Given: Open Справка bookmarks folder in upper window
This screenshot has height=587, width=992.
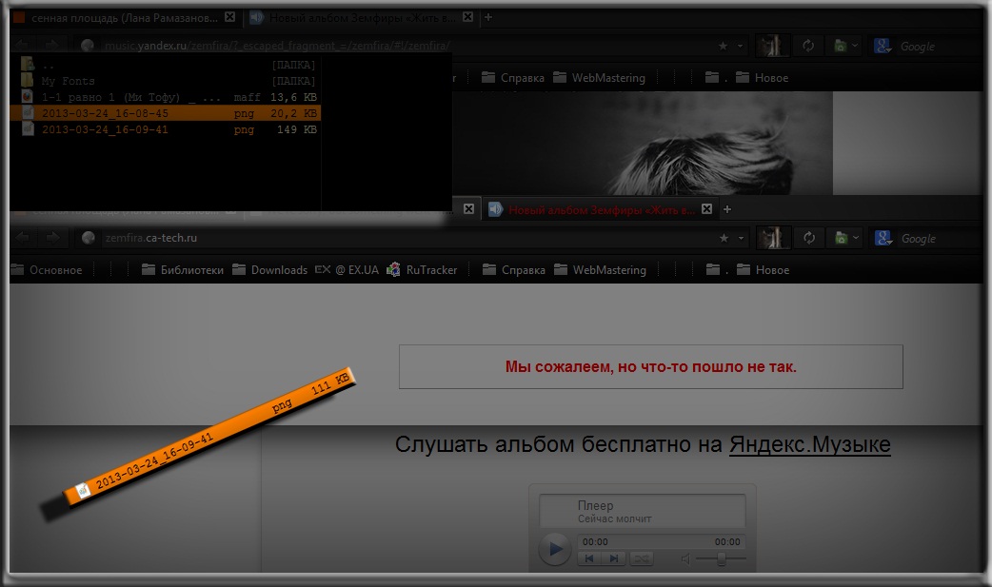Looking at the screenshot, I should 513,78.
